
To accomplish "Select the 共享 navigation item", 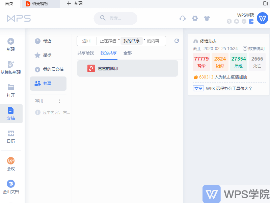I will pyautogui.click(x=48, y=84).
